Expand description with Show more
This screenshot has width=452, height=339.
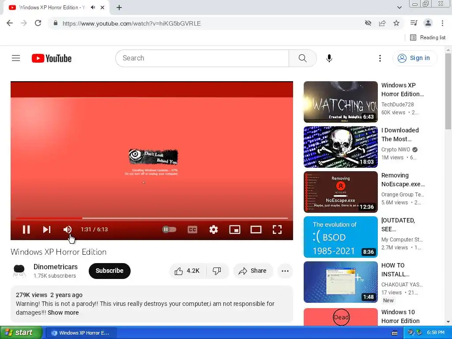pos(63,313)
